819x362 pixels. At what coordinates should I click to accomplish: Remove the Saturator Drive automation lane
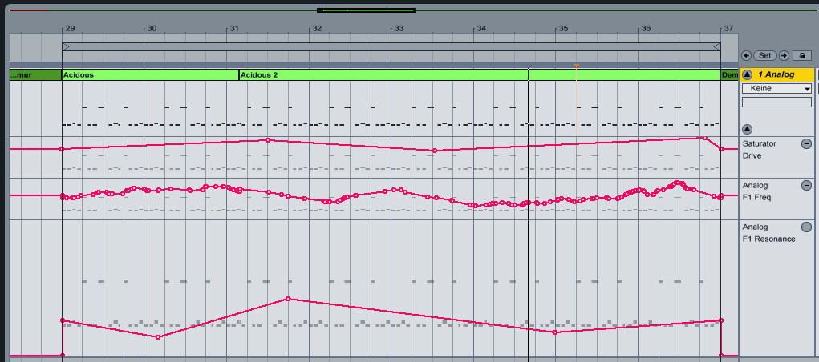[806, 144]
